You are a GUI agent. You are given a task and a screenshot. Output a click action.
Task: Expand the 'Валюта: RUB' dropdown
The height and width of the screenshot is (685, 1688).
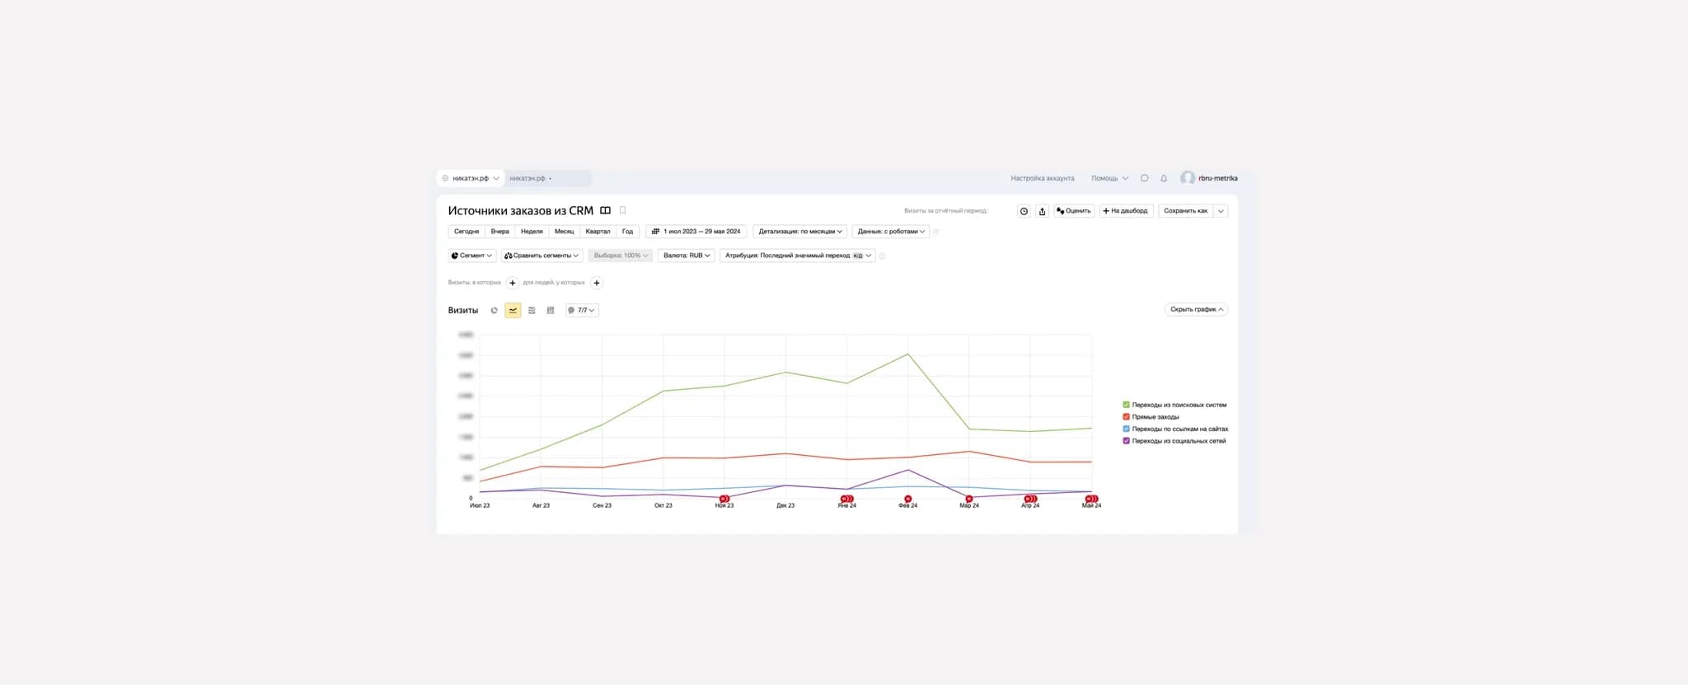point(686,256)
